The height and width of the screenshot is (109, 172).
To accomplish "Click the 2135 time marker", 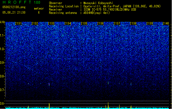I will pos(84,23).
